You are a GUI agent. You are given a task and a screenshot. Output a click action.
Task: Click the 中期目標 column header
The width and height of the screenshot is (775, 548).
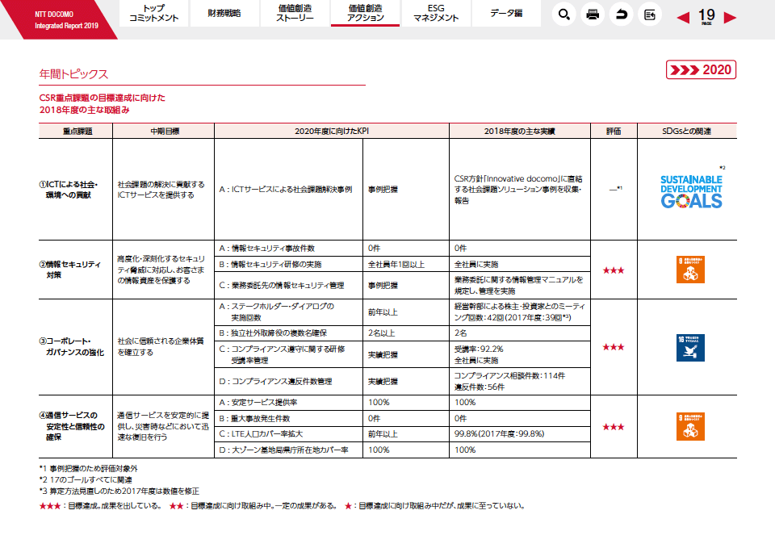(164, 131)
